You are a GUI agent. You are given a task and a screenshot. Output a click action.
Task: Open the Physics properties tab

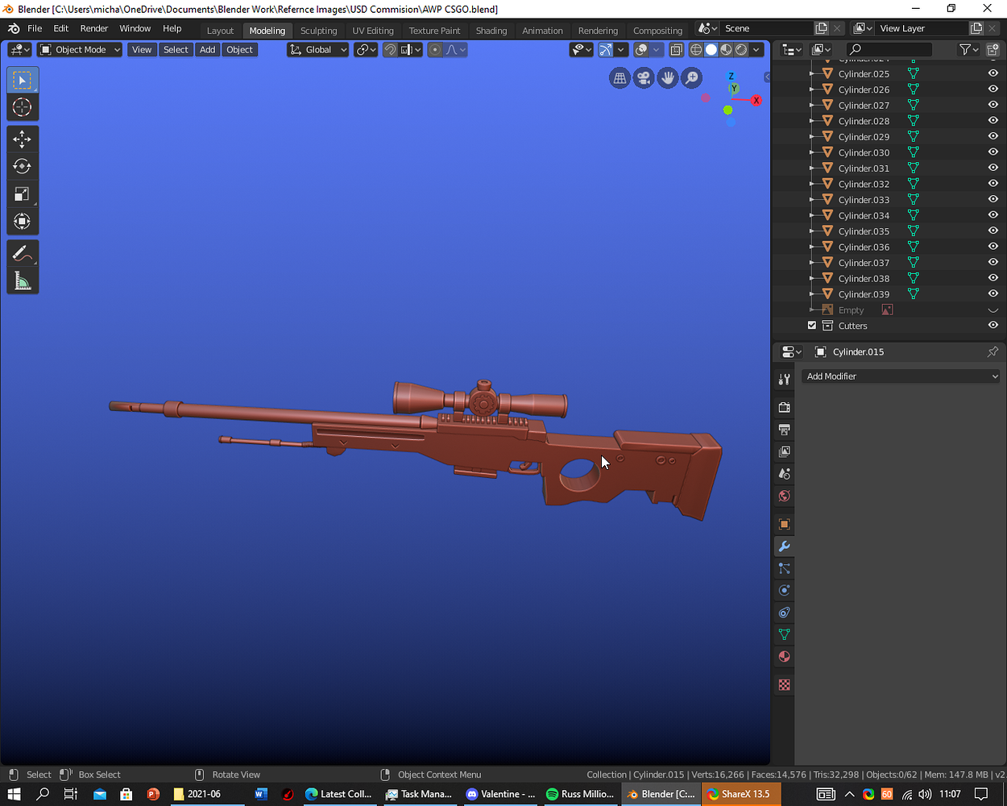pyautogui.click(x=784, y=590)
